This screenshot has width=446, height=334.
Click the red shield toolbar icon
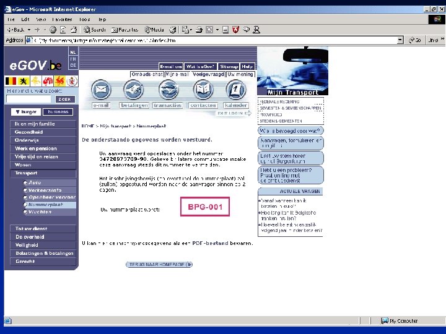point(235,30)
